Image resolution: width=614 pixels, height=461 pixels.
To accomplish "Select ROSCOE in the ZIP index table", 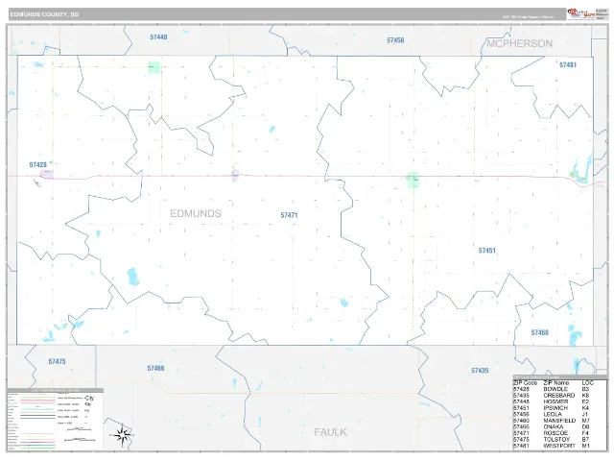I will (555, 433).
